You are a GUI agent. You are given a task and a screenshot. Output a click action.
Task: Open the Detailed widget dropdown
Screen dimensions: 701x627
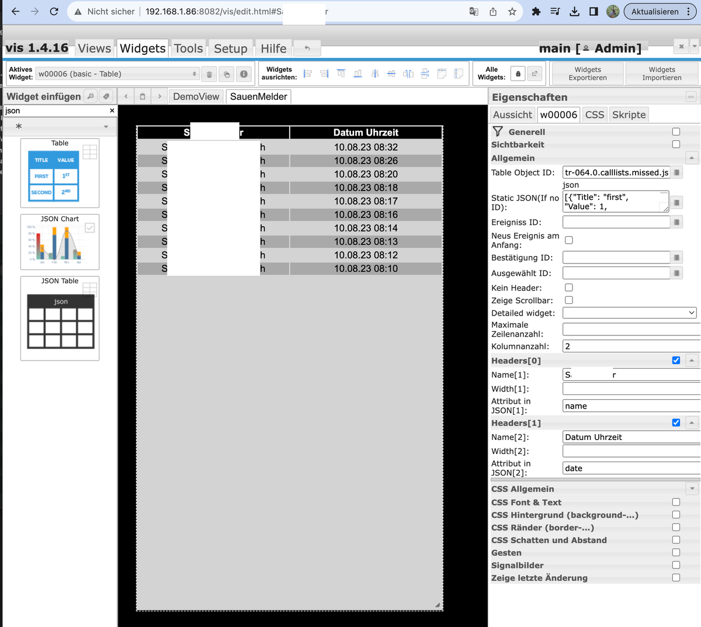[x=630, y=313]
